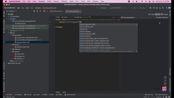This screenshot has width=174, height=98.
Task: Open the Gradle side panel
Action: [x=170, y=14]
